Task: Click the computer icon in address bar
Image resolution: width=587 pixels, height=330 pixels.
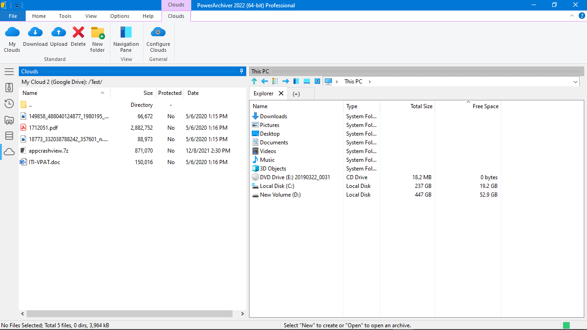Action: tap(328, 81)
